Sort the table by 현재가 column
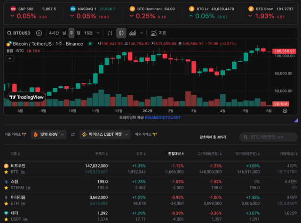The height and width of the screenshot is (223, 301). [102, 154]
